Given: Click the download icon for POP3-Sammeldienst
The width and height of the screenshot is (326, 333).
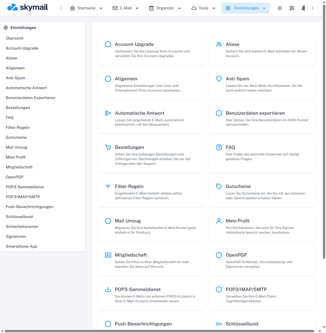Looking at the screenshot, I should [108, 289].
